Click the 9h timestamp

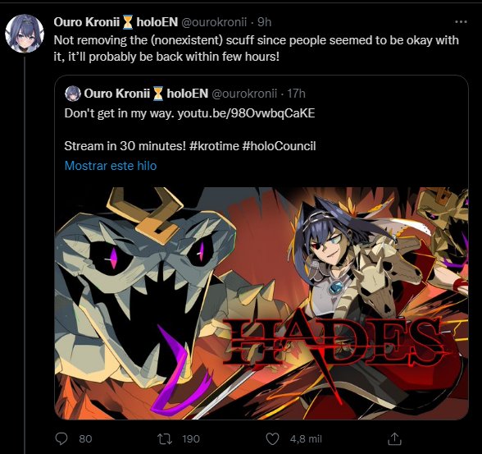click(264, 22)
